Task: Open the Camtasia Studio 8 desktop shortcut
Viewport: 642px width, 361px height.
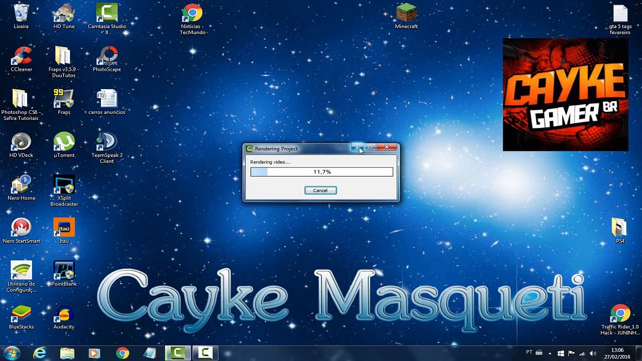Action: tap(107, 20)
